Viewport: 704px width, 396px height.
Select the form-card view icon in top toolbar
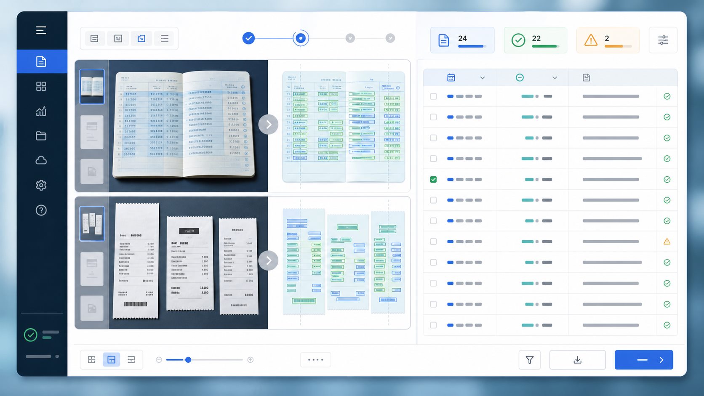[x=118, y=39]
